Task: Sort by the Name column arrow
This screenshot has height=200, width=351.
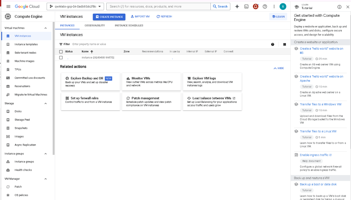Action: click(92, 52)
